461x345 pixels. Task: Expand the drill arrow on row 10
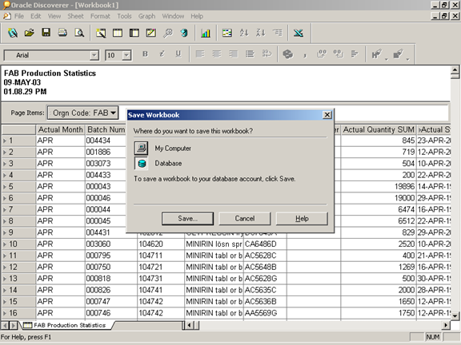click(x=5, y=244)
